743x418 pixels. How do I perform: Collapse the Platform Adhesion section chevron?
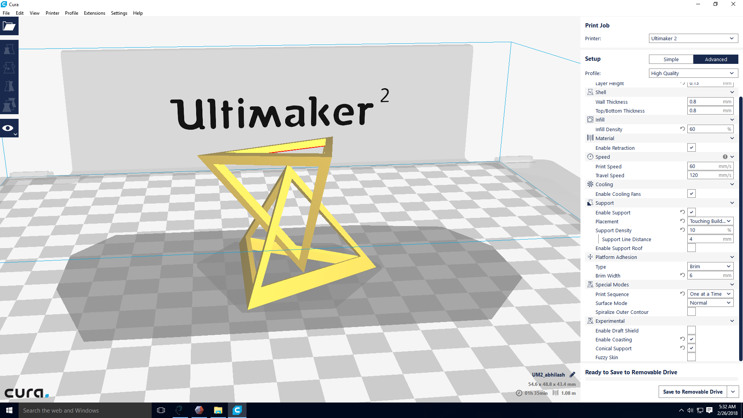(x=732, y=257)
